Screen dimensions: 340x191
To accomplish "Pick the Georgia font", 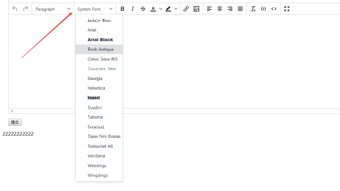I will pyautogui.click(x=99, y=78).
